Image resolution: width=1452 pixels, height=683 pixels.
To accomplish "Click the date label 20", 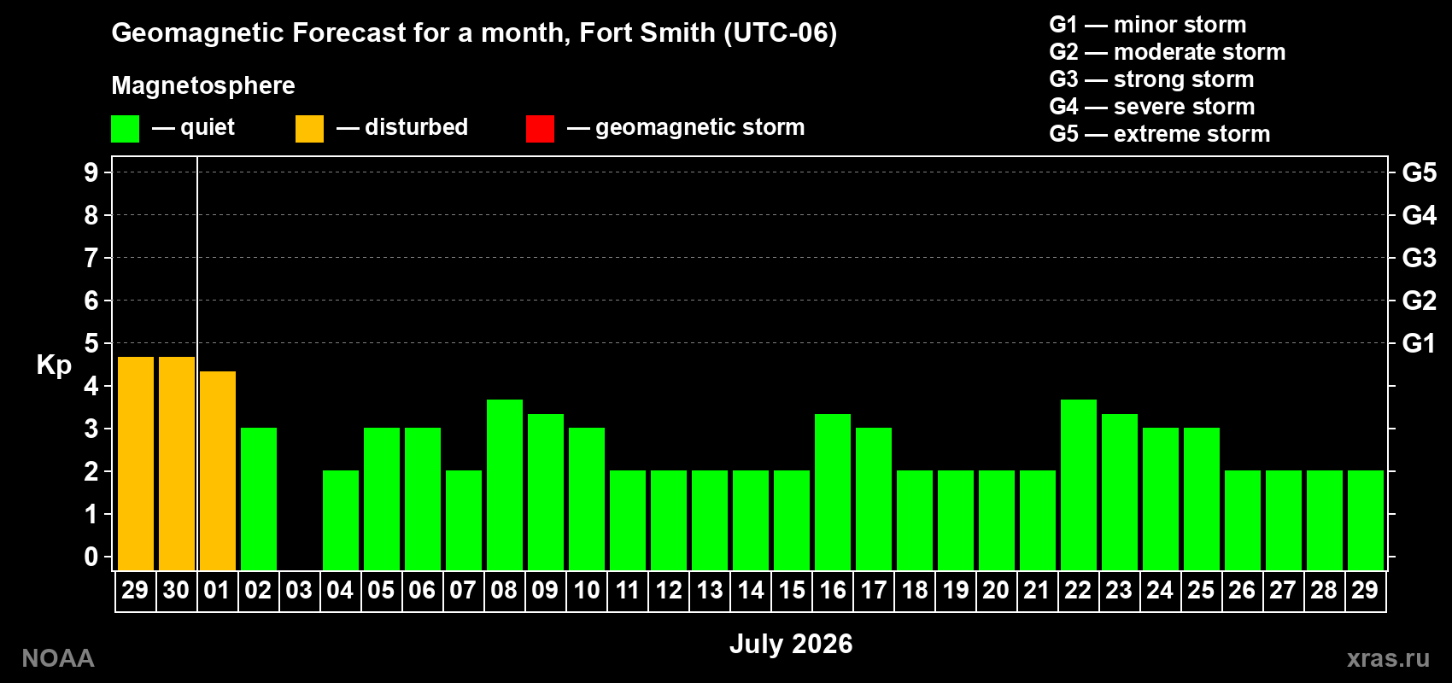I will pos(996,590).
